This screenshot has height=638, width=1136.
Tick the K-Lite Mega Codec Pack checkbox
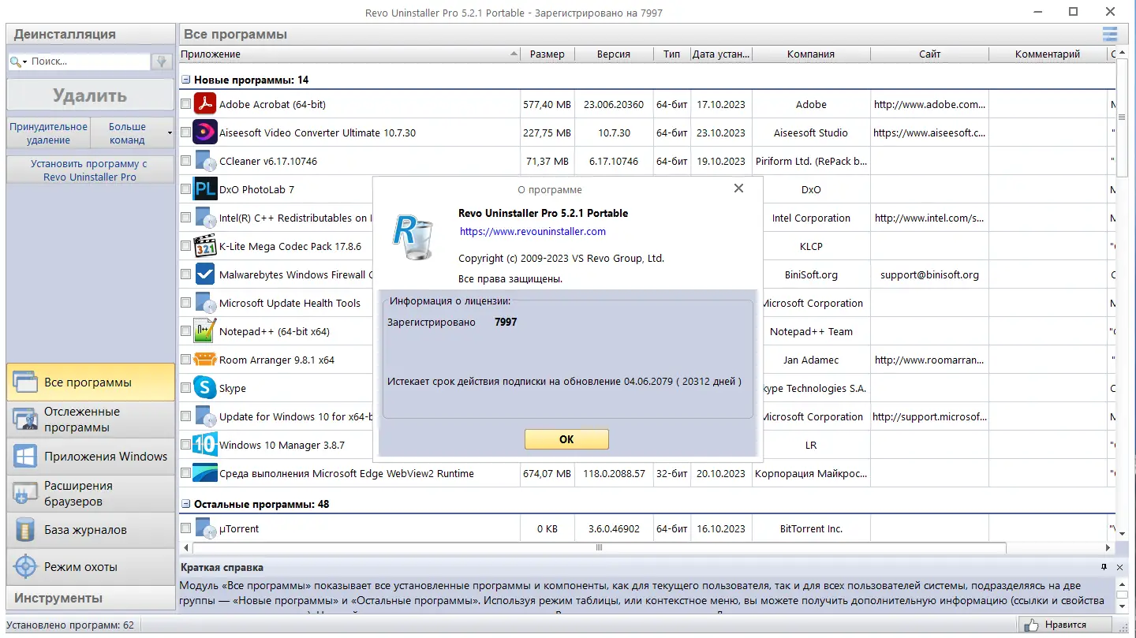(185, 246)
